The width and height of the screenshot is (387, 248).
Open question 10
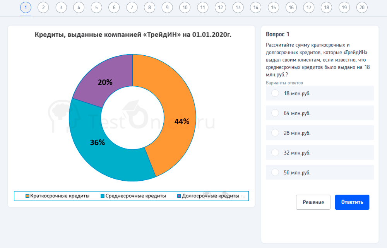click(x=185, y=7)
